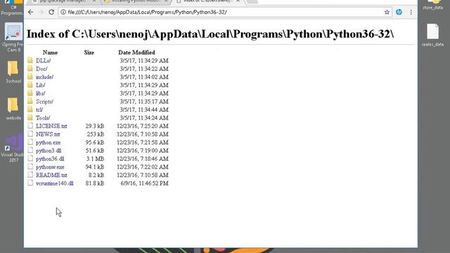The height and width of the screenshot is (253, 450).
Task: Select the sales_data desktop file
Action: (x=432, y=35)
